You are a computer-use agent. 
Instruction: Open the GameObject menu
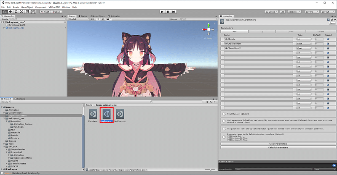click(x=27, y=7)
